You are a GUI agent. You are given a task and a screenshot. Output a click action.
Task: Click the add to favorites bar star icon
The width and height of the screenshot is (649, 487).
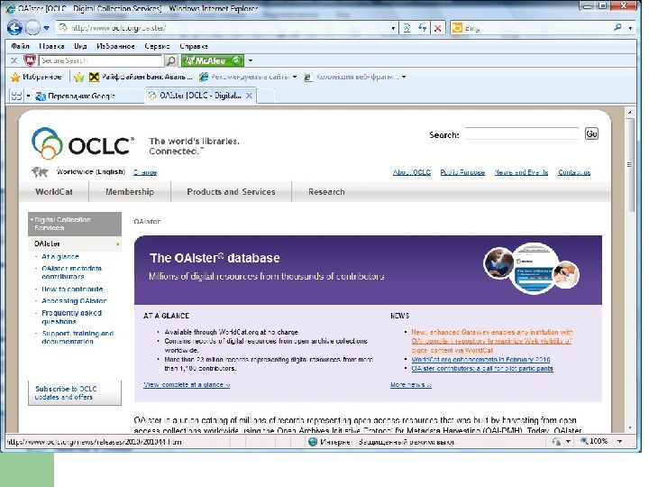tap(79, 77)
